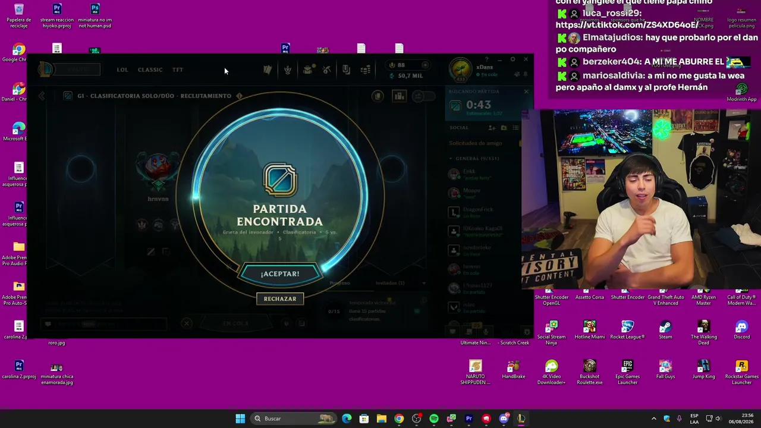Open the crafting hammer icon in League client

326,70
